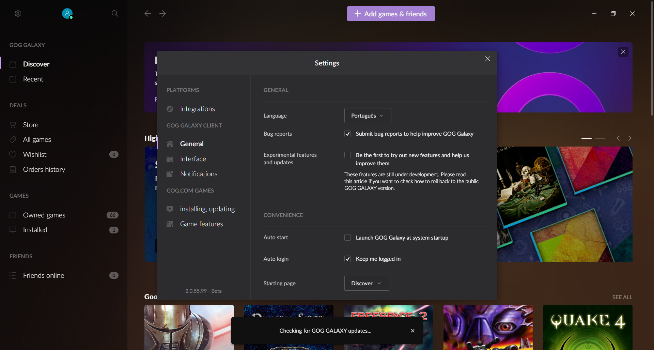This screenshot has height=350, width=654.
Task: Click the Game features icon
Action: [x=170, y=224]
